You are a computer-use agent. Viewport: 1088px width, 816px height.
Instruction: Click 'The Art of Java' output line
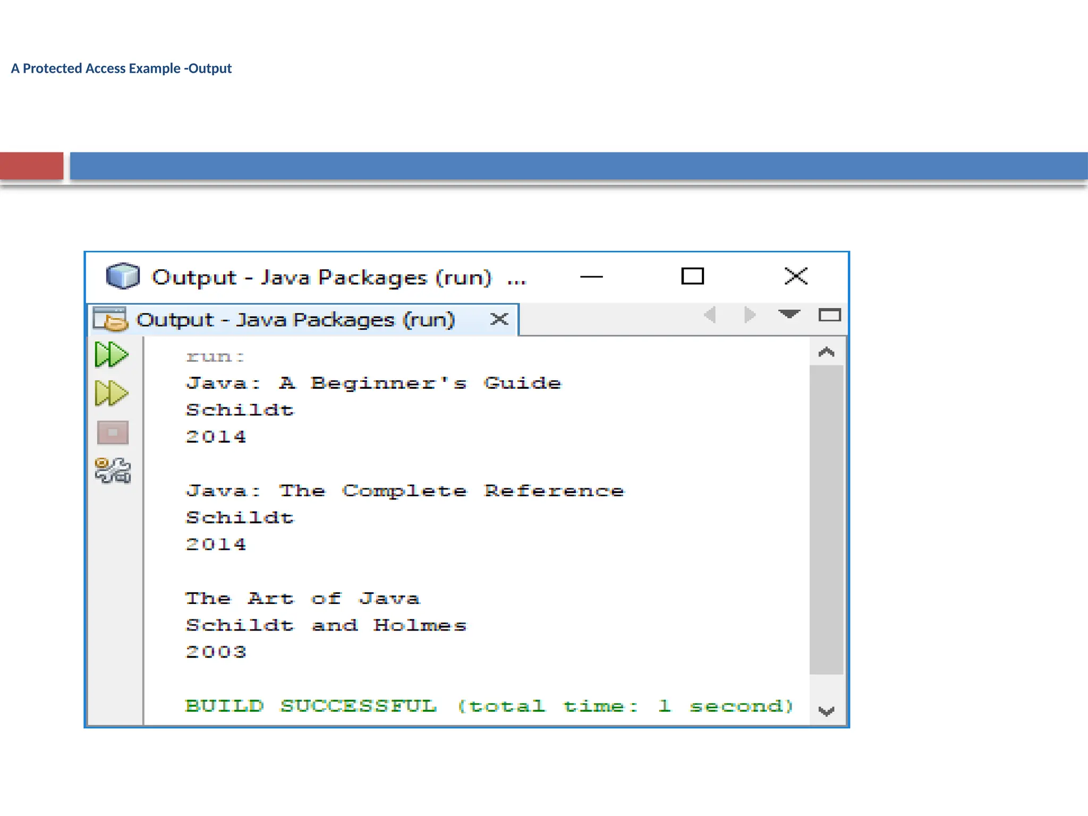(x=303, y=599)
